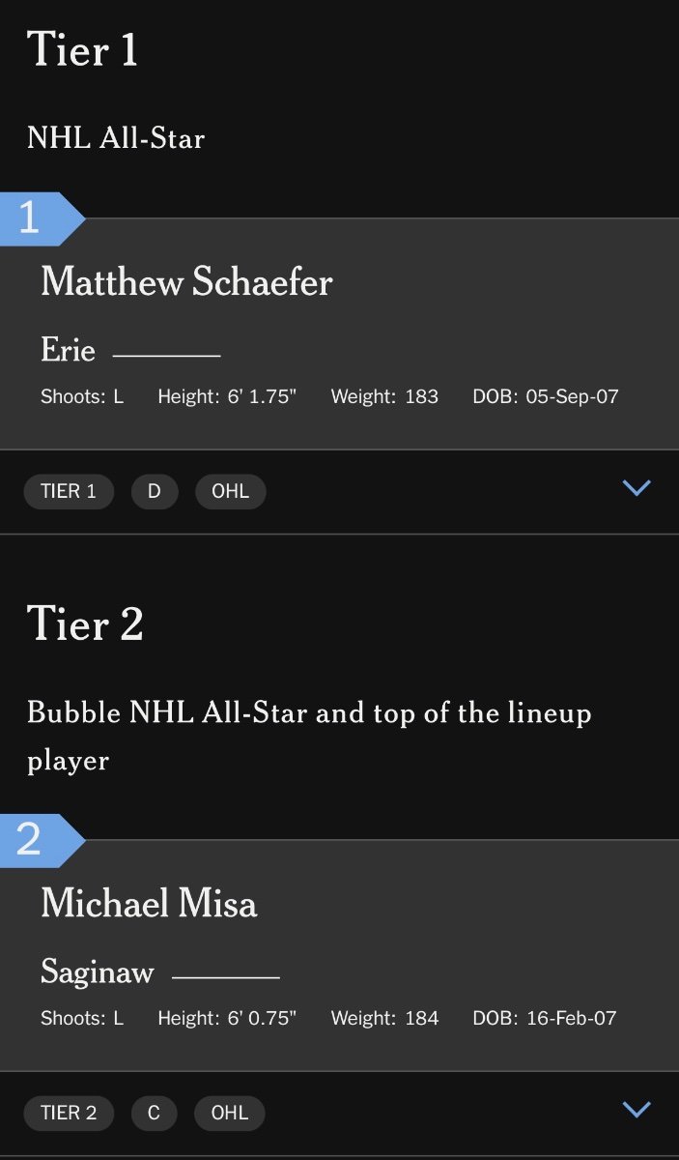Image resolution: width=679 pixels, height=1160 pixels.
Task: Open Matthew Schaefer player name
Action: coord(186,282)
